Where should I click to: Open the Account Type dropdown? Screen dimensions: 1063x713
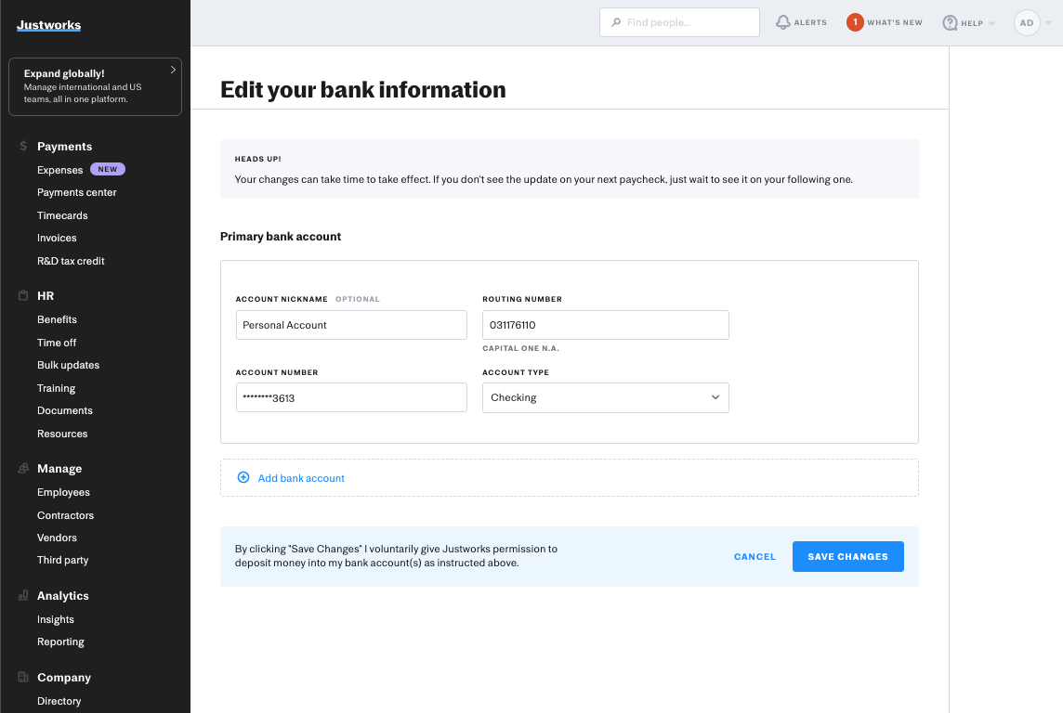pyautogui.click(x=605, y=397)
